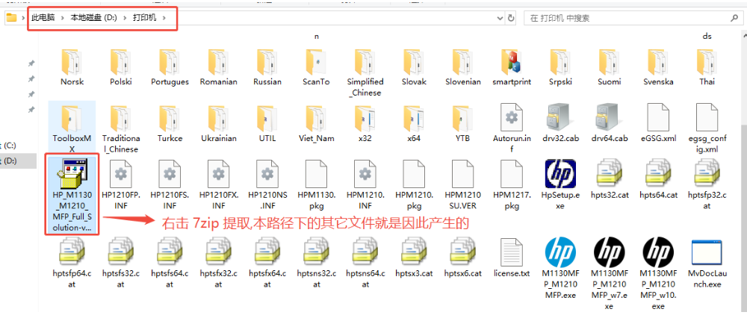747x318 pixels.
Task: Select the ToolboxMX folder
Action: (x=72, y=128)
